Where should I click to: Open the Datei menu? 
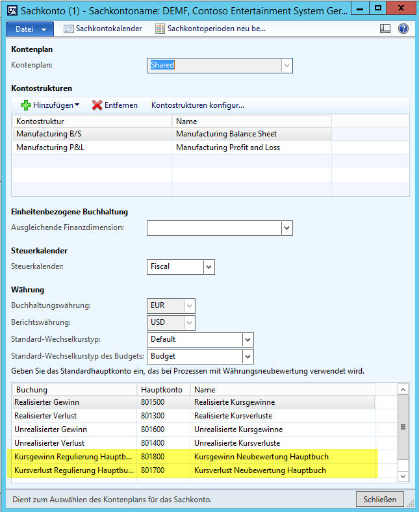click(x=29, y=29)
